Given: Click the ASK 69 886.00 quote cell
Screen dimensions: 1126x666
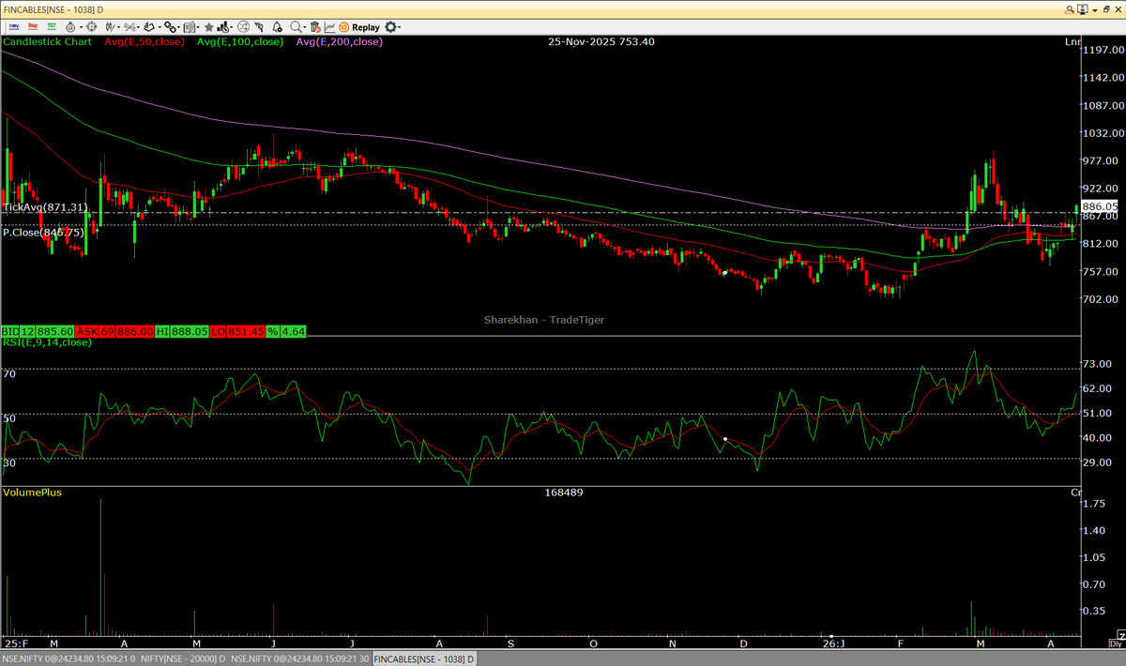Looking at the screenshot, I should point(114,332).
